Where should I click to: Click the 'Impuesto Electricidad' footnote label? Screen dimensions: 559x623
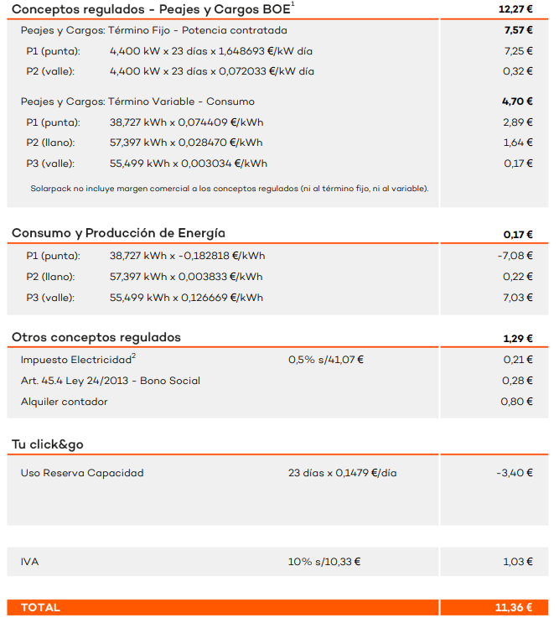pos(78,359)
